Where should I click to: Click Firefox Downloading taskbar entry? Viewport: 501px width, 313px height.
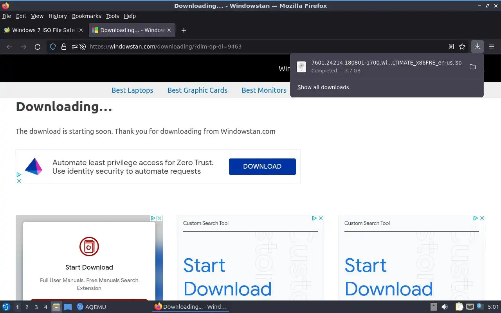[x=191, y=307]
